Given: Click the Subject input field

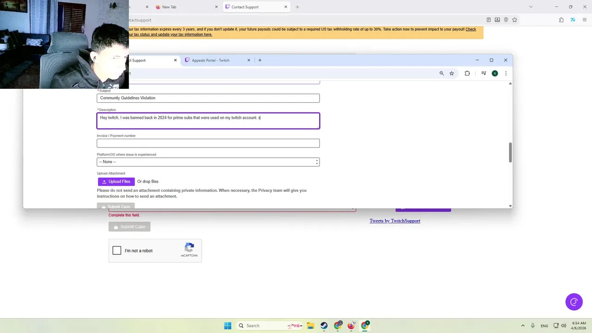Looking at the screenshot, I should pos(208,98).
